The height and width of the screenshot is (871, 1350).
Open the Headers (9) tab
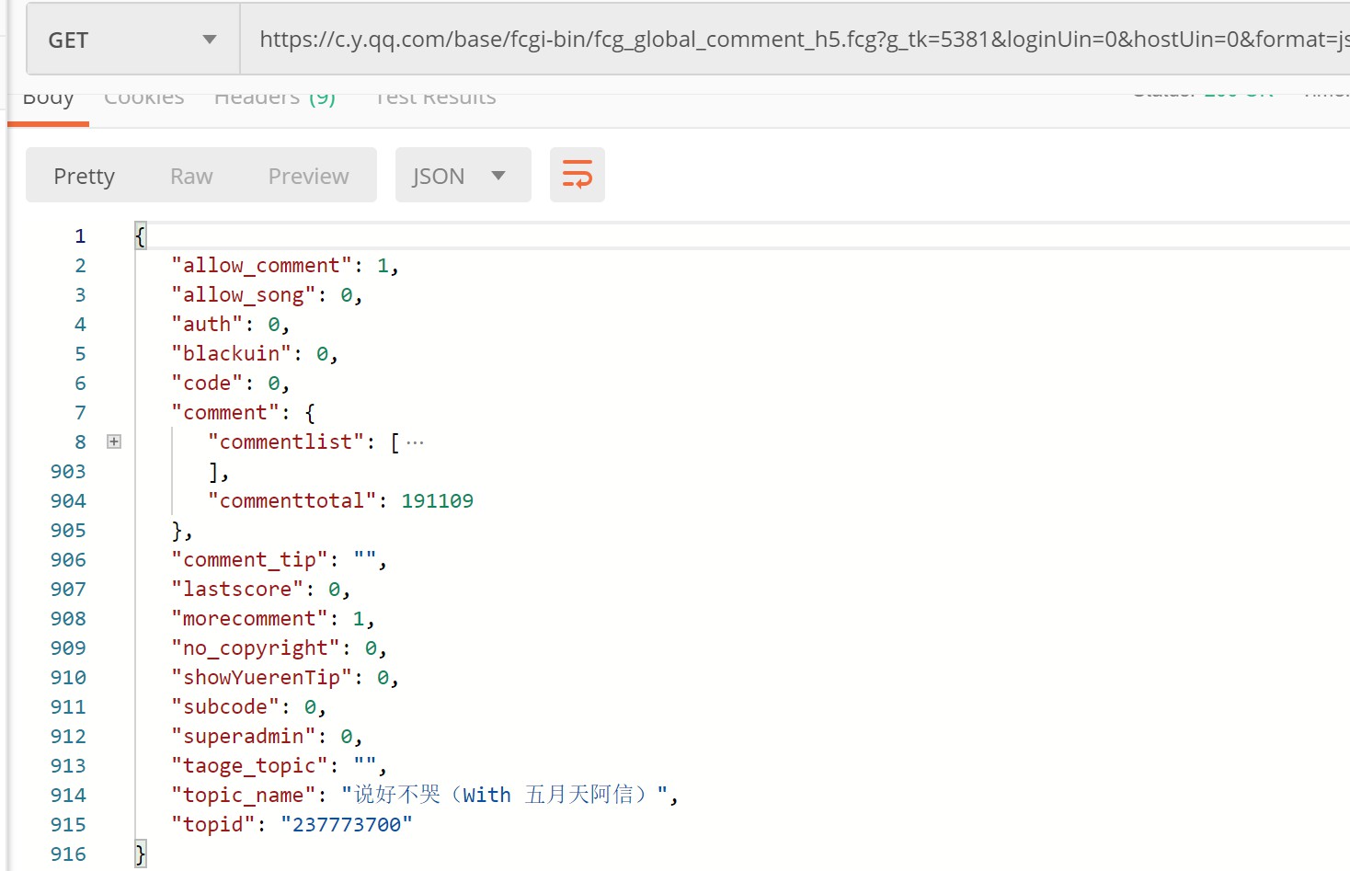coord(275,98)
